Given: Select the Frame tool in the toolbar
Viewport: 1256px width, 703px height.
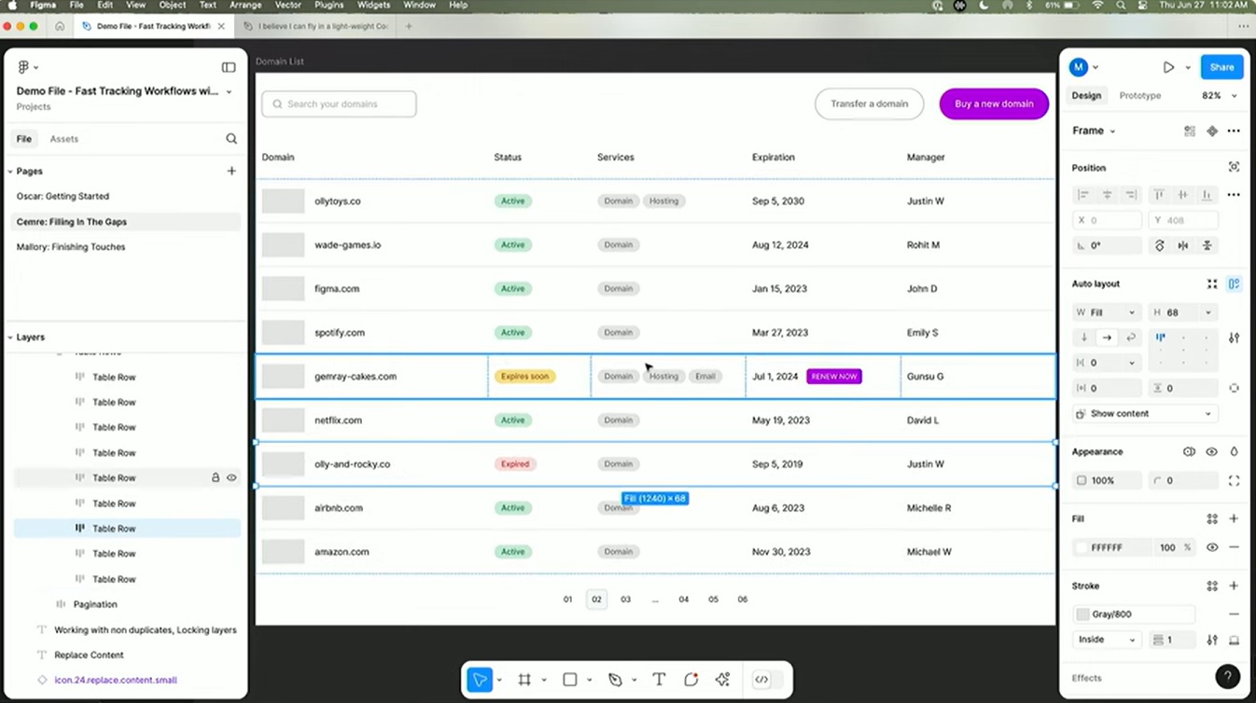Looking at the screenshot, I should tap(524, 680).
